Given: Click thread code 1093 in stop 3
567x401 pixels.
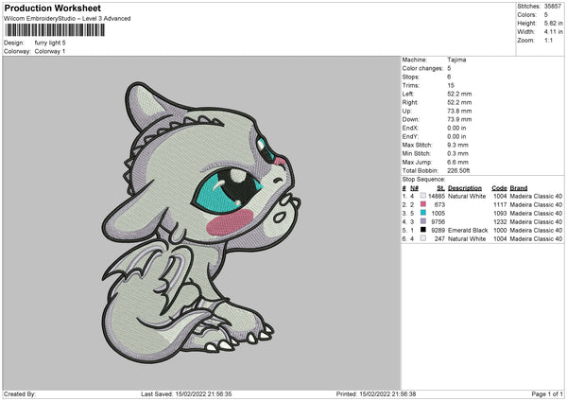Looking at the screenshot, I should pyautogui.click(x=500, y=214).
